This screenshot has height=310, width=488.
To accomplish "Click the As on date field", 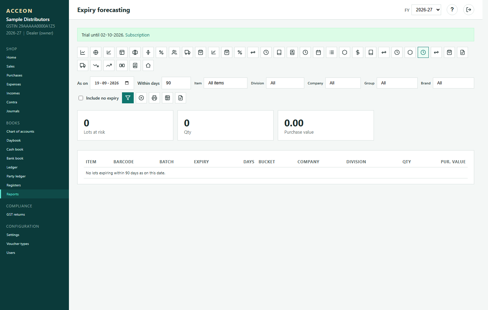I will pyautogui.click(x=112, y=83).
